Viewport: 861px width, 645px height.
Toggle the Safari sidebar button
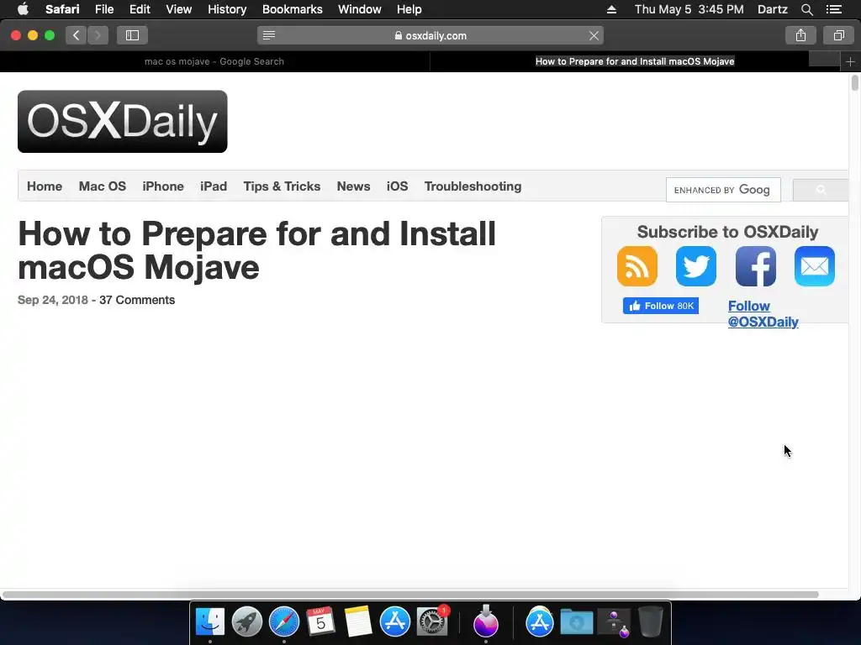click(132, 35)
